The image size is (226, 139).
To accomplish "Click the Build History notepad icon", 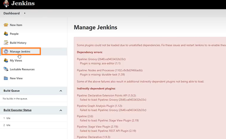I will (x=6, y=43).
